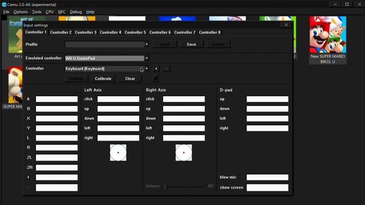Viewport: 365px width, 205px height.
Task: Click the blow mic mapping field
Action: pyautogui.click(x=267, y=177)
